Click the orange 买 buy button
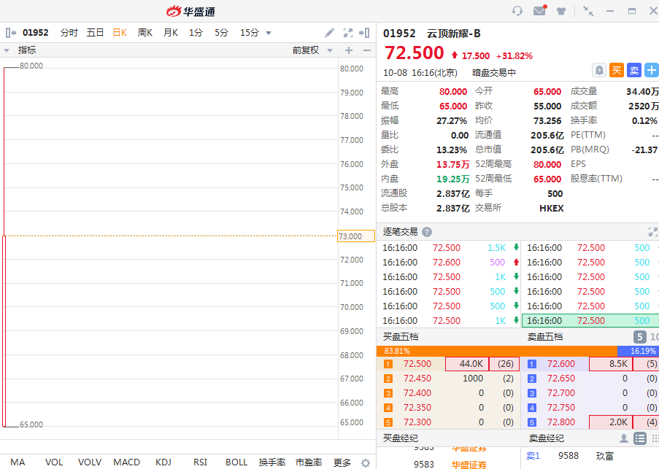Image resolution: width=659 pixels, height=469 pixels. tap(617, 70)
